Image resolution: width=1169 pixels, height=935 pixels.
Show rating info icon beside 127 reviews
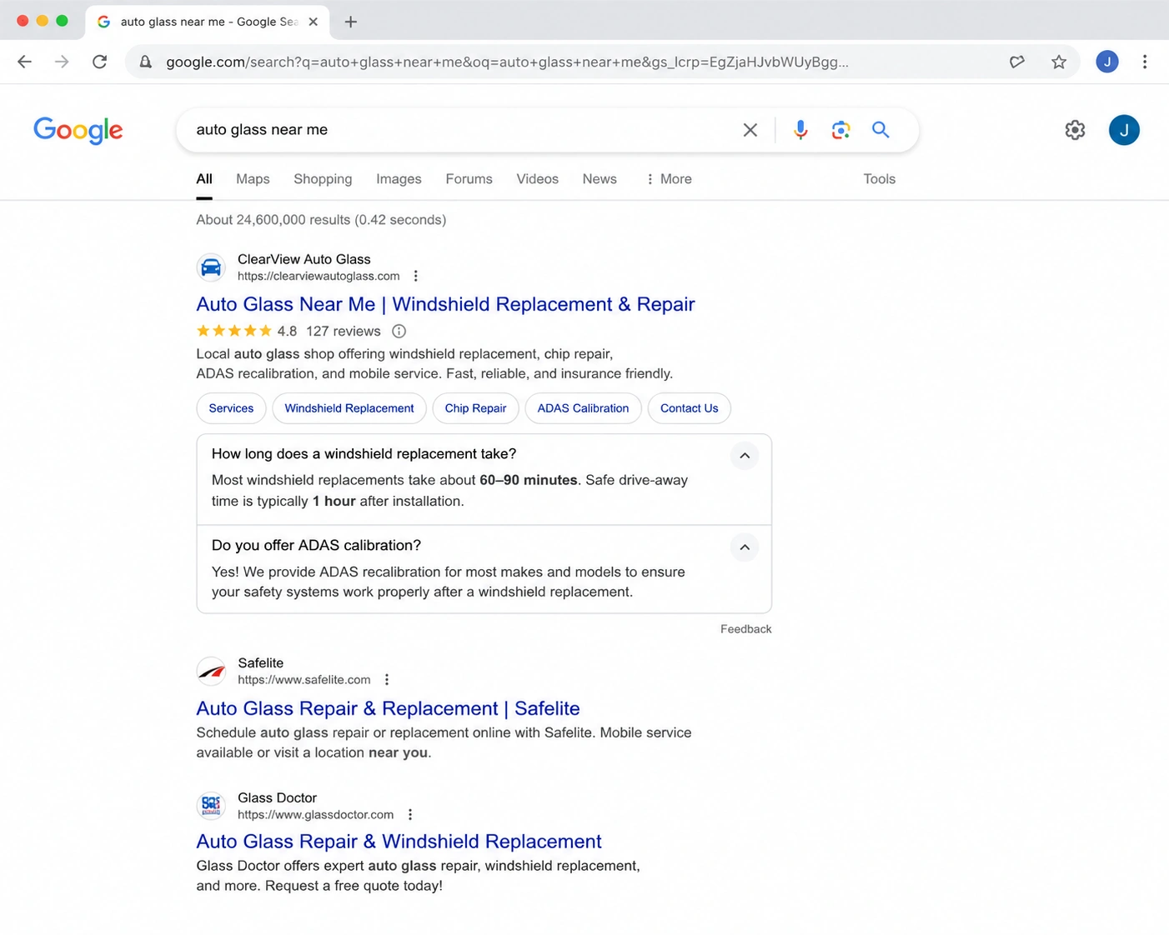click(x=399, y=331)
